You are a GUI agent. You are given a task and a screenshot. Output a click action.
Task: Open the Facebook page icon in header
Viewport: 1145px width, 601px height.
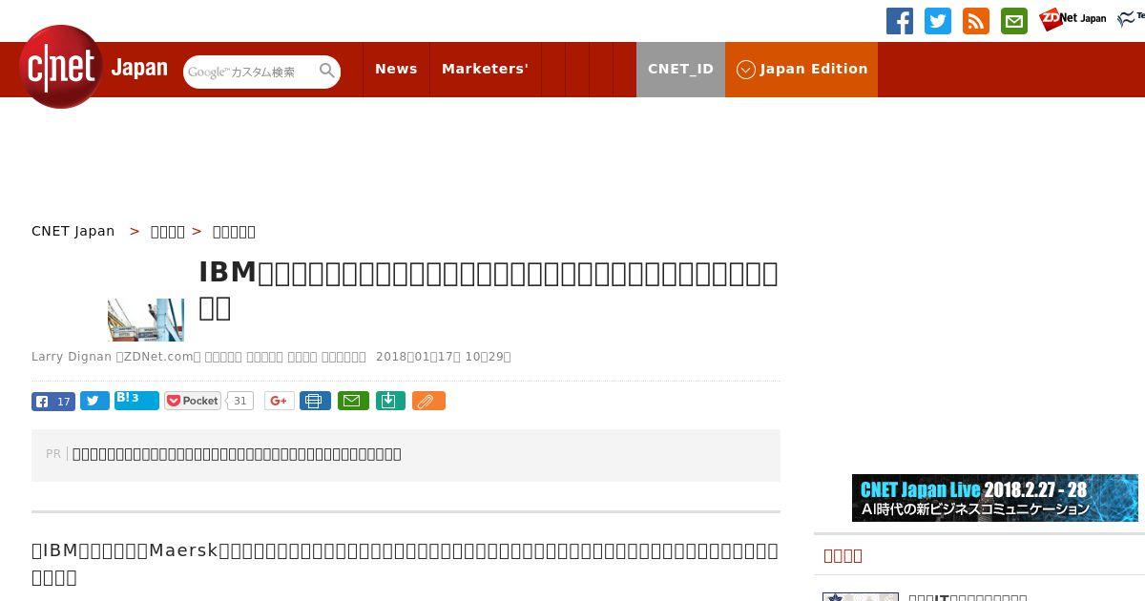900,21
